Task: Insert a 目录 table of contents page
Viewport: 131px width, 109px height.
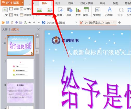Action: point(14,15)
